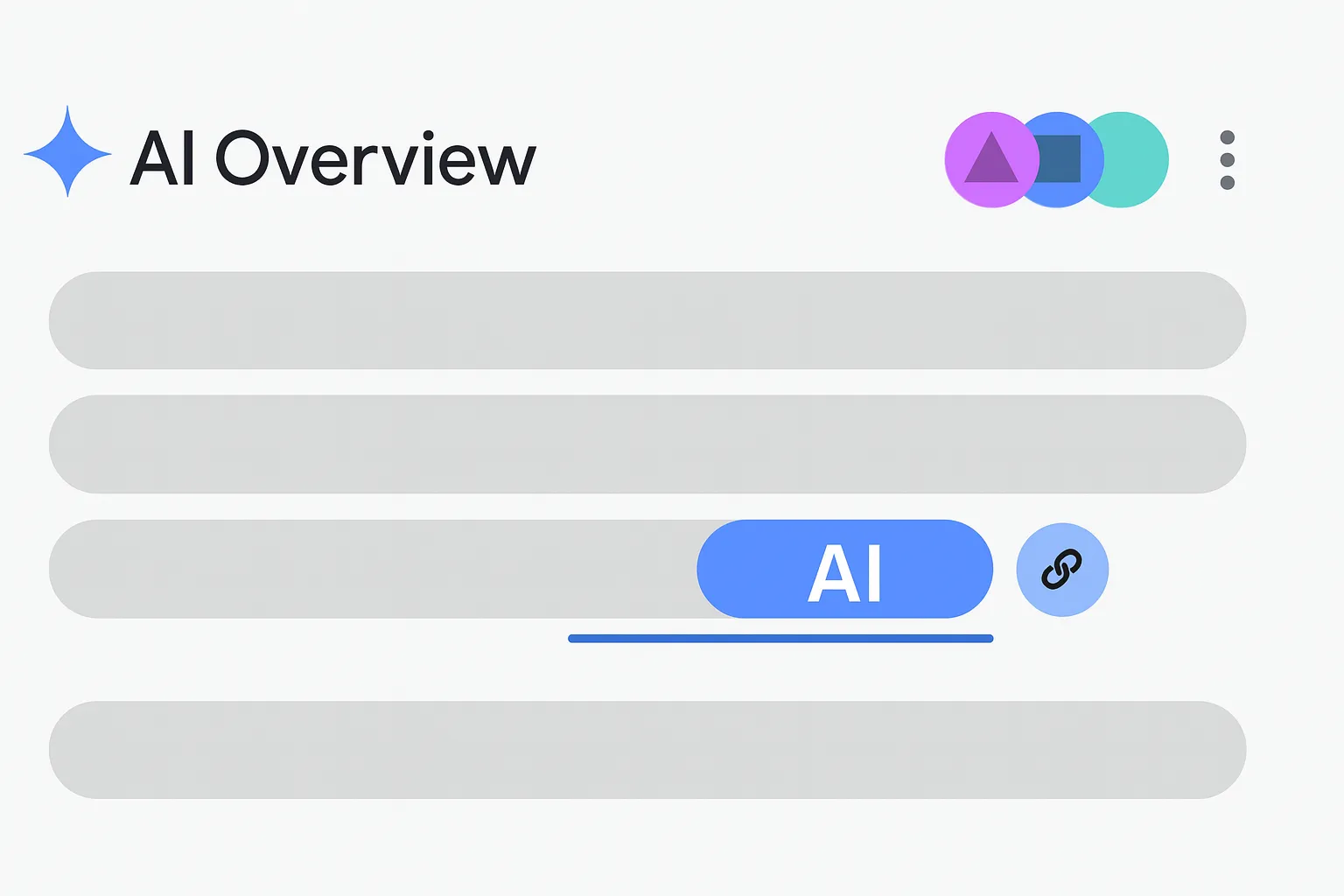Click the top dot of the kebab menu
The image size is (1344, 896).
tap(1227, 137)
